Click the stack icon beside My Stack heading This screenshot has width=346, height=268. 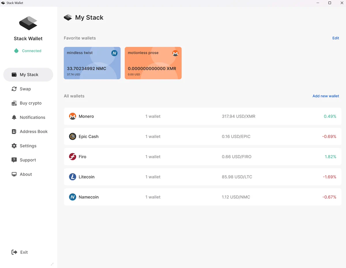point(68,18)
